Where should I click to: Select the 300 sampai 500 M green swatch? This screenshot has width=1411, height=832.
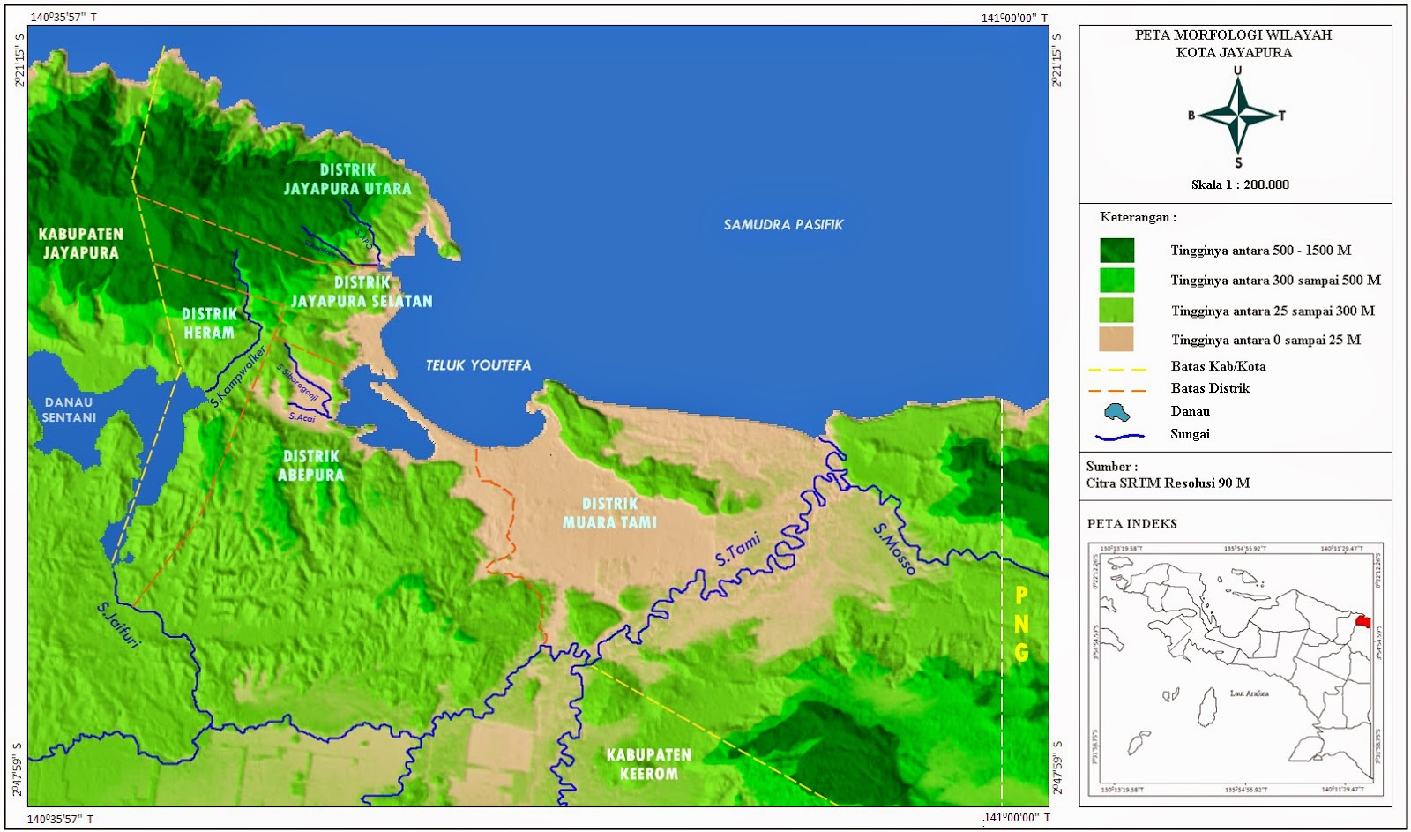pyautogui.click(x=1116, y=281)
